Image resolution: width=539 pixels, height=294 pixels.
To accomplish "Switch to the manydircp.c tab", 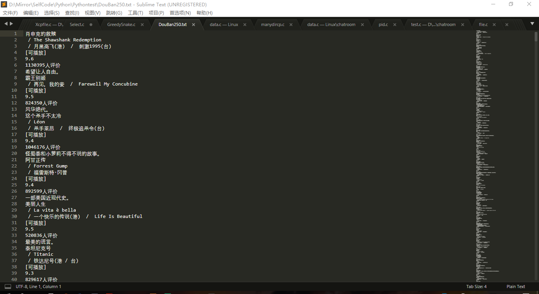I will coord(273,24).
